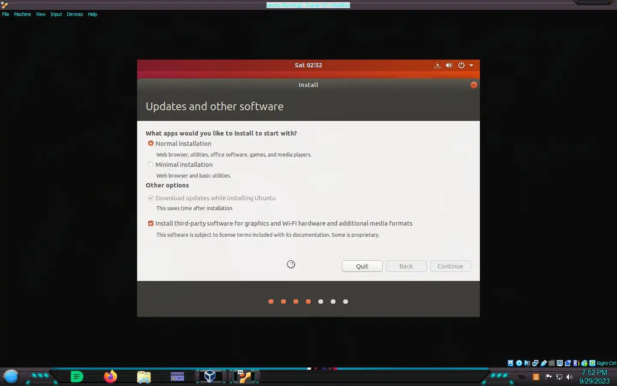Click first orange progress dot
Image resolution: width=617 pixels, height=386 pixels.
271,302
